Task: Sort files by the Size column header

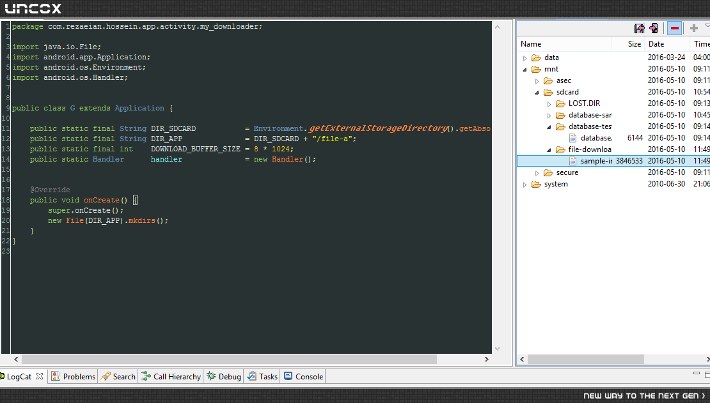Action: click(628, 44)
